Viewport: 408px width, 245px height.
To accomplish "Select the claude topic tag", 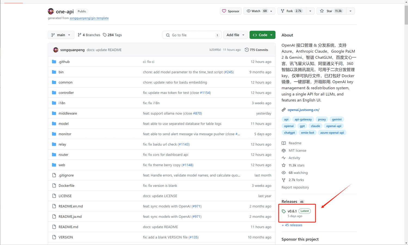I will [315, 126].
